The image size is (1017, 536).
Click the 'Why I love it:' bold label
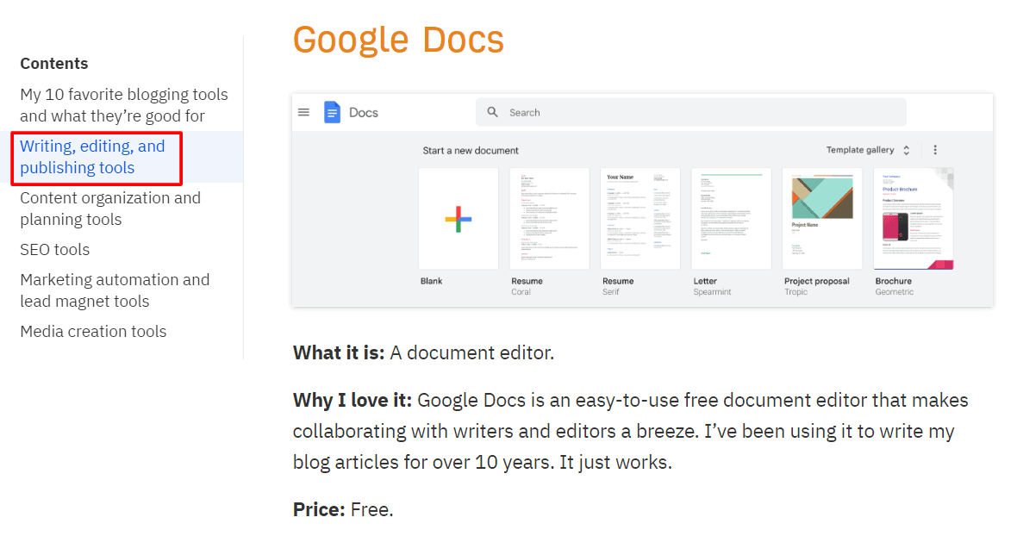(353, 401)
